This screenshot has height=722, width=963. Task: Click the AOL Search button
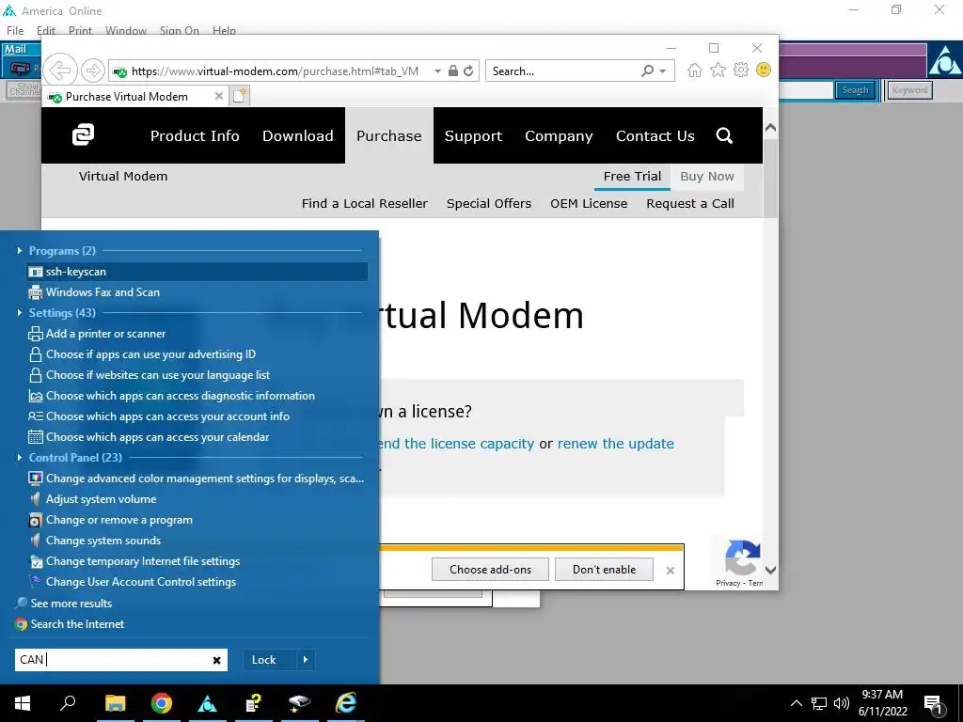[855, 90]
